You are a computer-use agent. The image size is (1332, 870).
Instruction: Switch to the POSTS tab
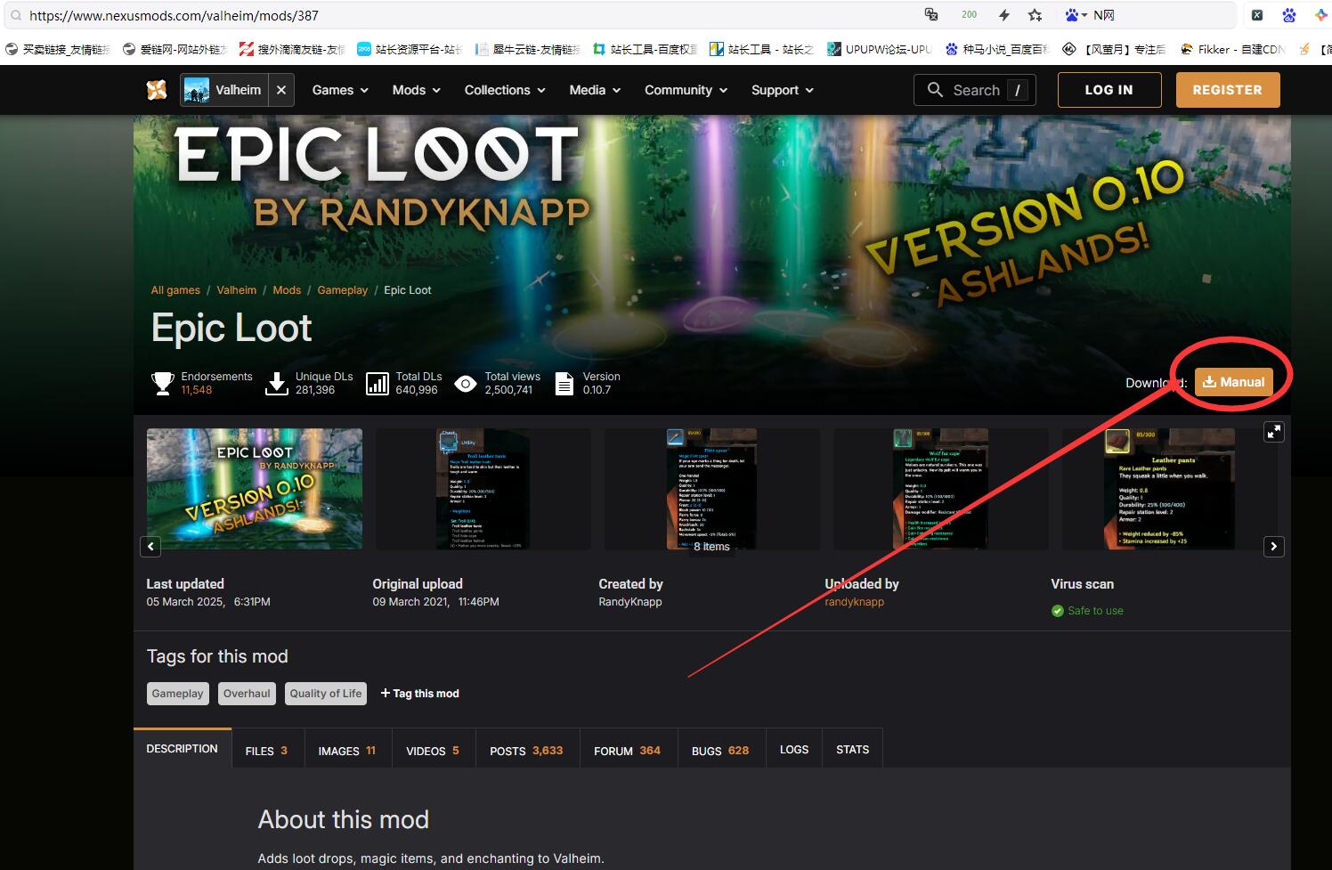526,751
